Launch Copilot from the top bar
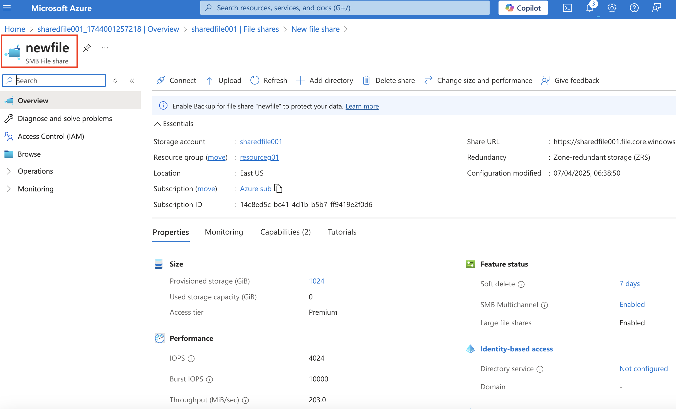Image resolution: width=676 pixels, height=409 pixels. click(523, 8)
